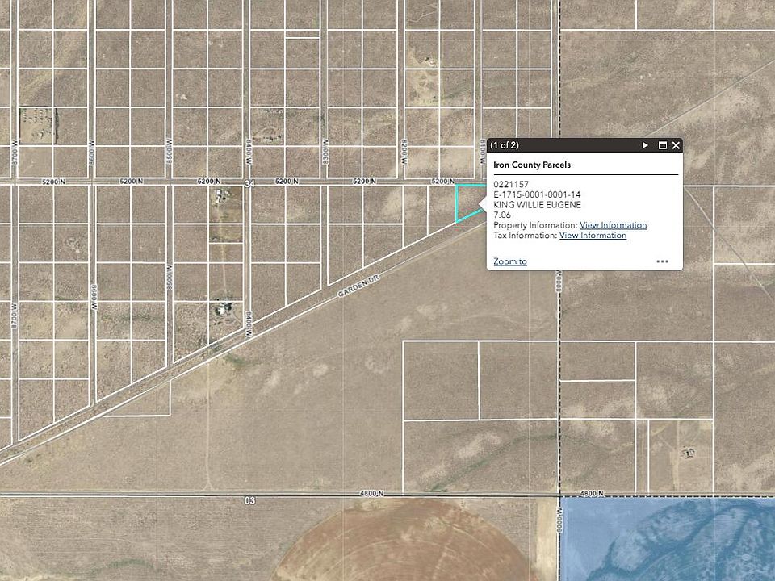Viewport: 775px width, 581px height.
Task: Open Tax Information View Information link
Action: click(593, 235)
